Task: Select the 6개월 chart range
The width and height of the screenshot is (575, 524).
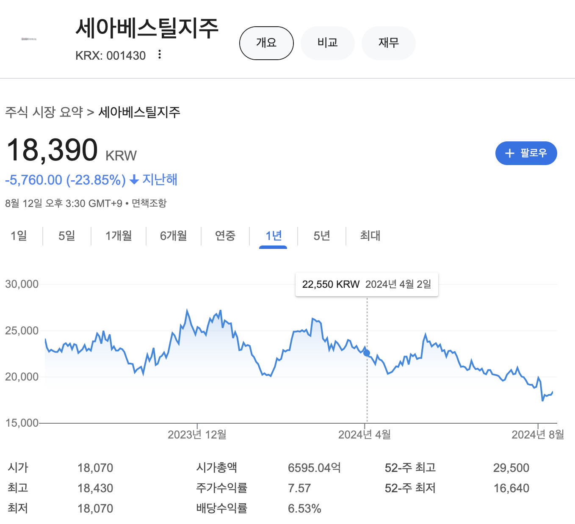Action: (x=174, y=236)
